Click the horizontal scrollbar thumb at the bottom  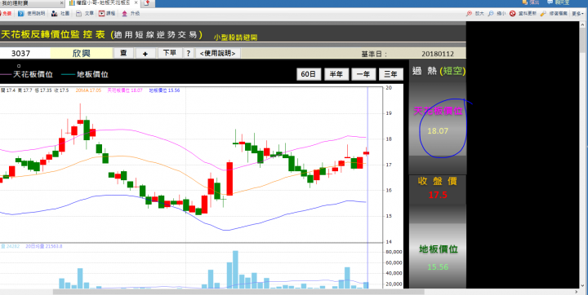[x=238, y=292]
